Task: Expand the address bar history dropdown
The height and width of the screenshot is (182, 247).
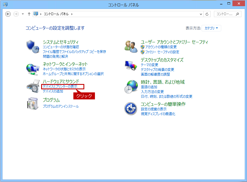Action: click(201, 14)
